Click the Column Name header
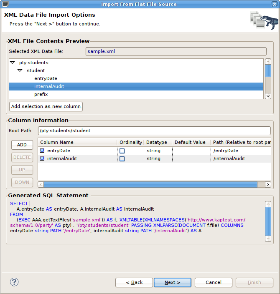The width and height of the screenshot is (280, 294). point(57,142)
